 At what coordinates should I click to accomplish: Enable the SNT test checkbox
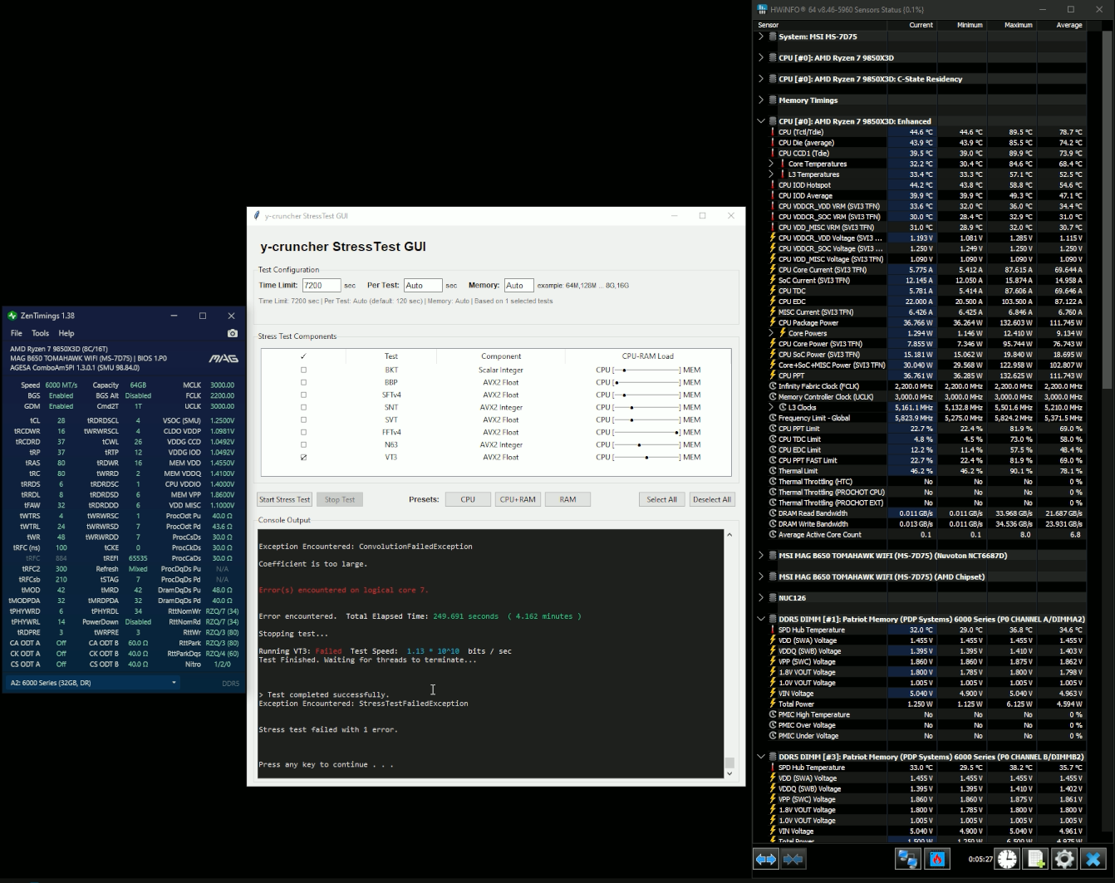[303, 407]
